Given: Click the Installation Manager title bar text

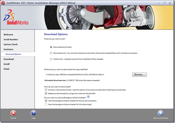Looking at the screenshot, I should [41, 3].
